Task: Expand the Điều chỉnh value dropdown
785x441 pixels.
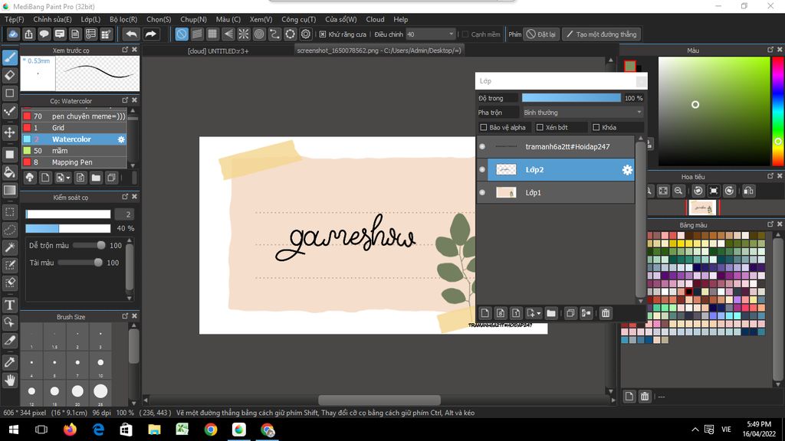Action: click(451, 34)
